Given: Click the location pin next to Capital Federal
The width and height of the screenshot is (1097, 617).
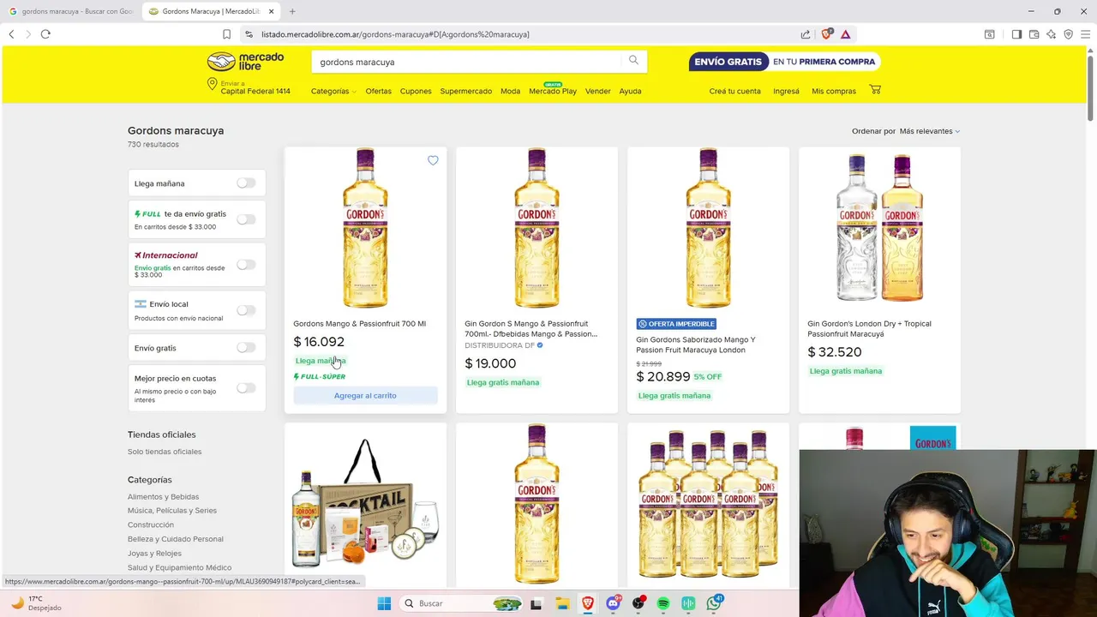Looking at the screenshot, I should (212, 84).
